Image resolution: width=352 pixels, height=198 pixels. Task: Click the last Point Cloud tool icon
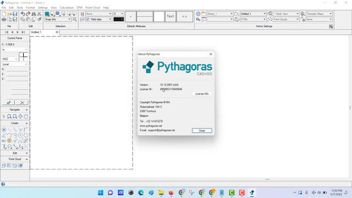pyautogui.click(x=20, y=166)
